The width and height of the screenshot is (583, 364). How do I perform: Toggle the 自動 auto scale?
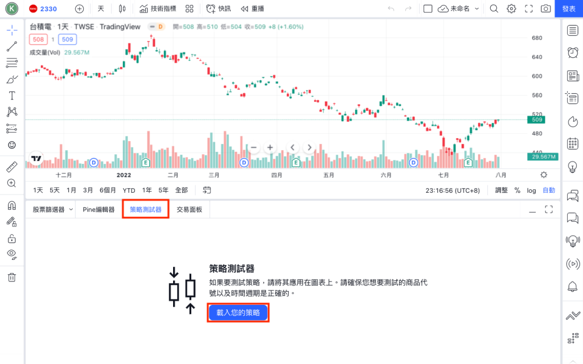click(x=549, y=190)
